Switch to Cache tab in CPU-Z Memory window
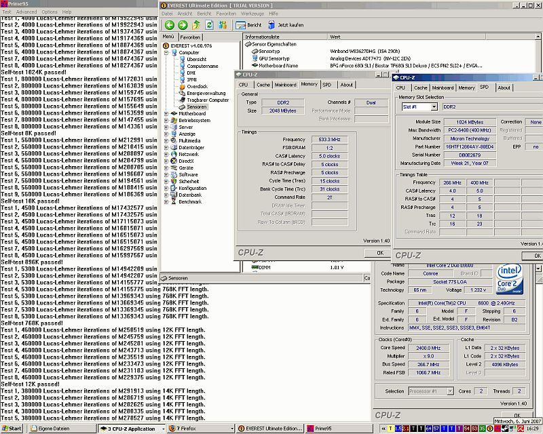This screenshot has height=434, width=543. pos(263,85)
